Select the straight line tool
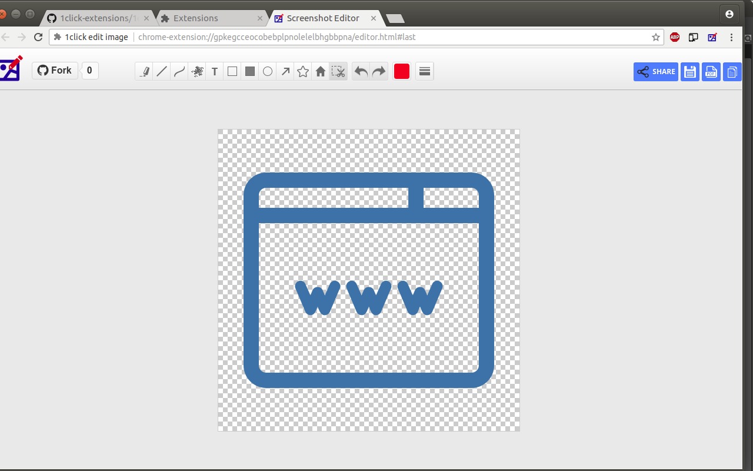753x471 pixels. (x=162, y=72)
